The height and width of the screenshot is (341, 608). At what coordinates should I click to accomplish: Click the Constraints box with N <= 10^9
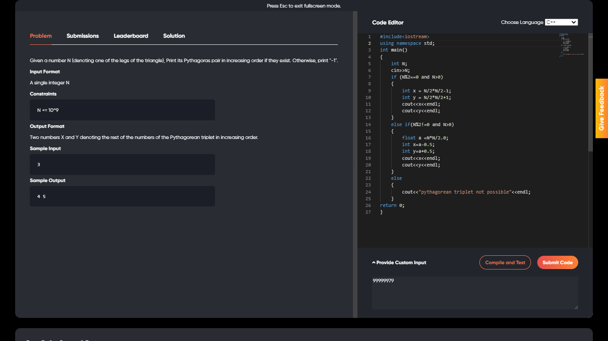coord(122,110)
